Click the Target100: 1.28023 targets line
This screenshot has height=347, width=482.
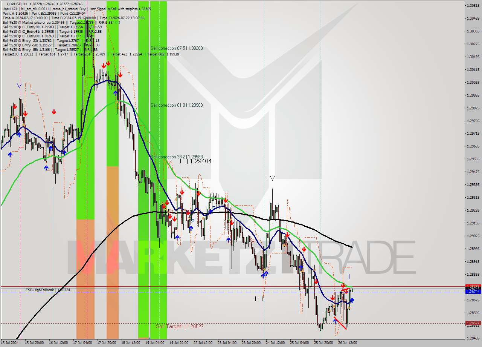coord(90,54)
